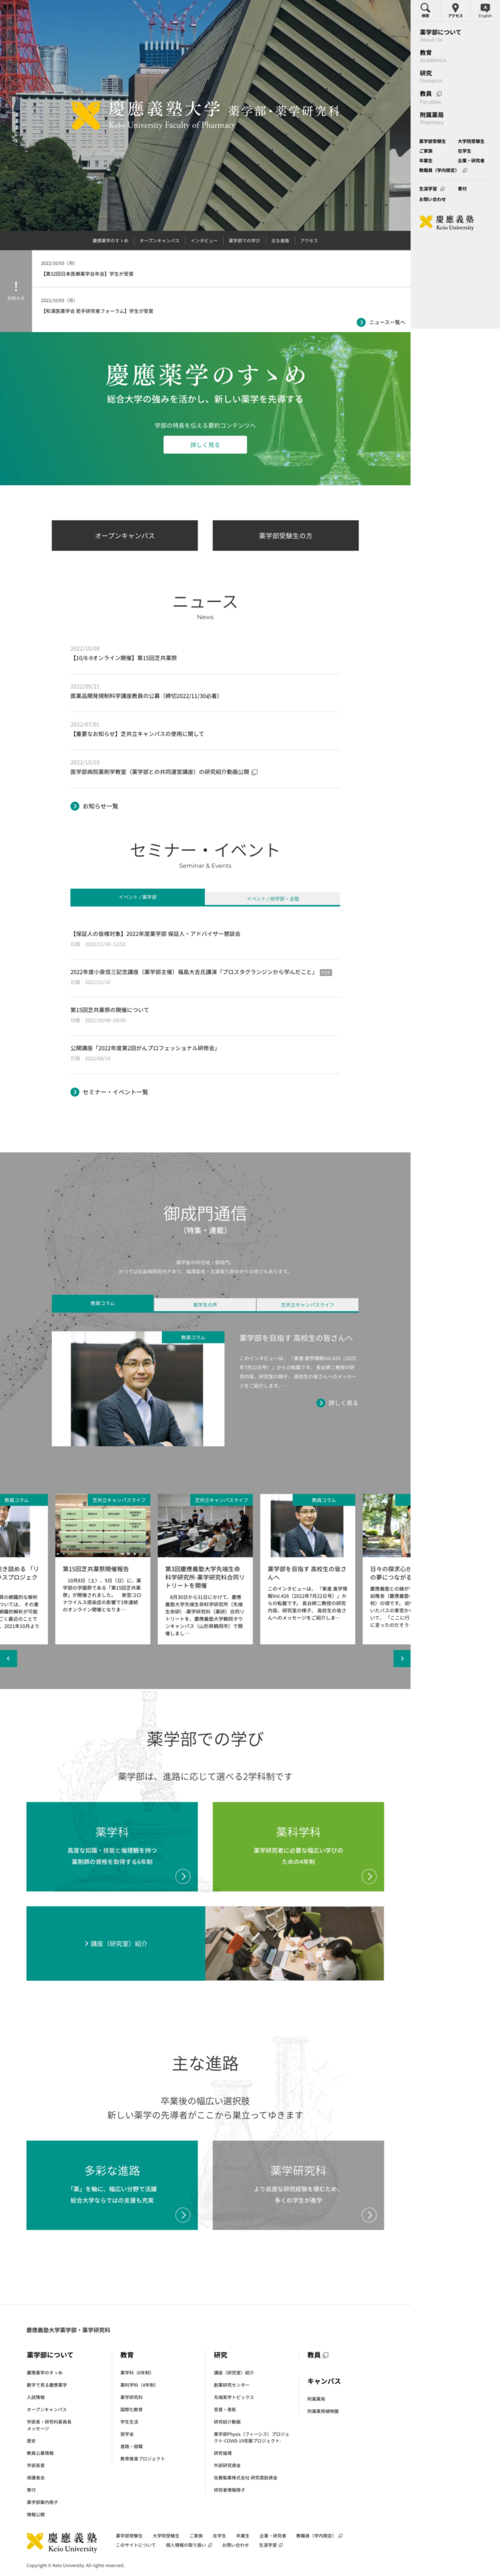
Task: Switch to イベント/薬学部 tab
Action: [x=137, y=897]
